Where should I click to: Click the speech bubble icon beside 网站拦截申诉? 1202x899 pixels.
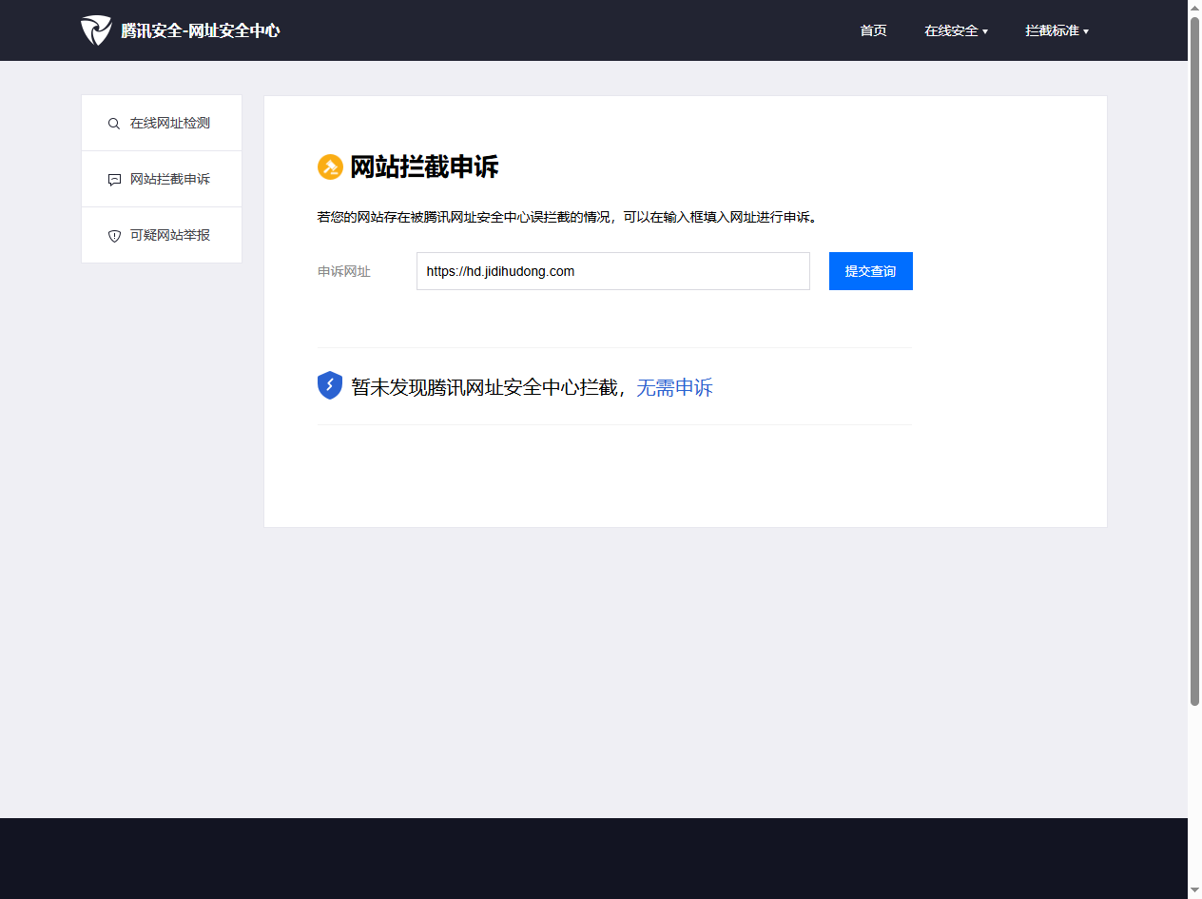coord(114,180)
